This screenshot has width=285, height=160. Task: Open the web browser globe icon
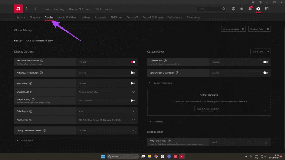pos(233,9)
